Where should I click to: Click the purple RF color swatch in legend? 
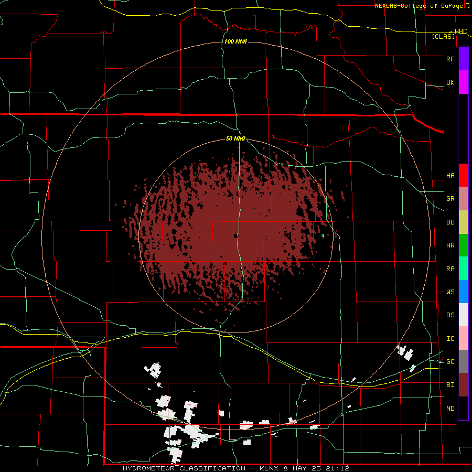tap(463, 59)
